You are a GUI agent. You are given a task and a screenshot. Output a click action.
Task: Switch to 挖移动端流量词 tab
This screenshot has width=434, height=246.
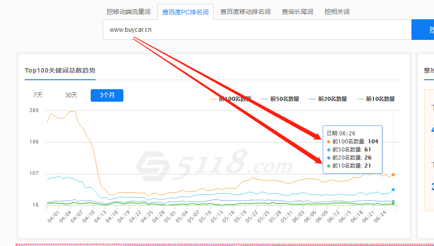(128, 12)
